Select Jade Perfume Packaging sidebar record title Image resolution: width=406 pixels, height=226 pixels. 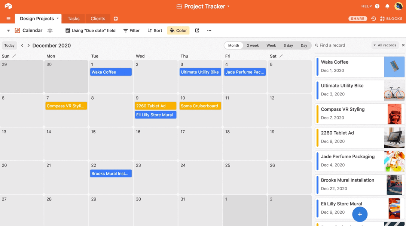point(348,157)
